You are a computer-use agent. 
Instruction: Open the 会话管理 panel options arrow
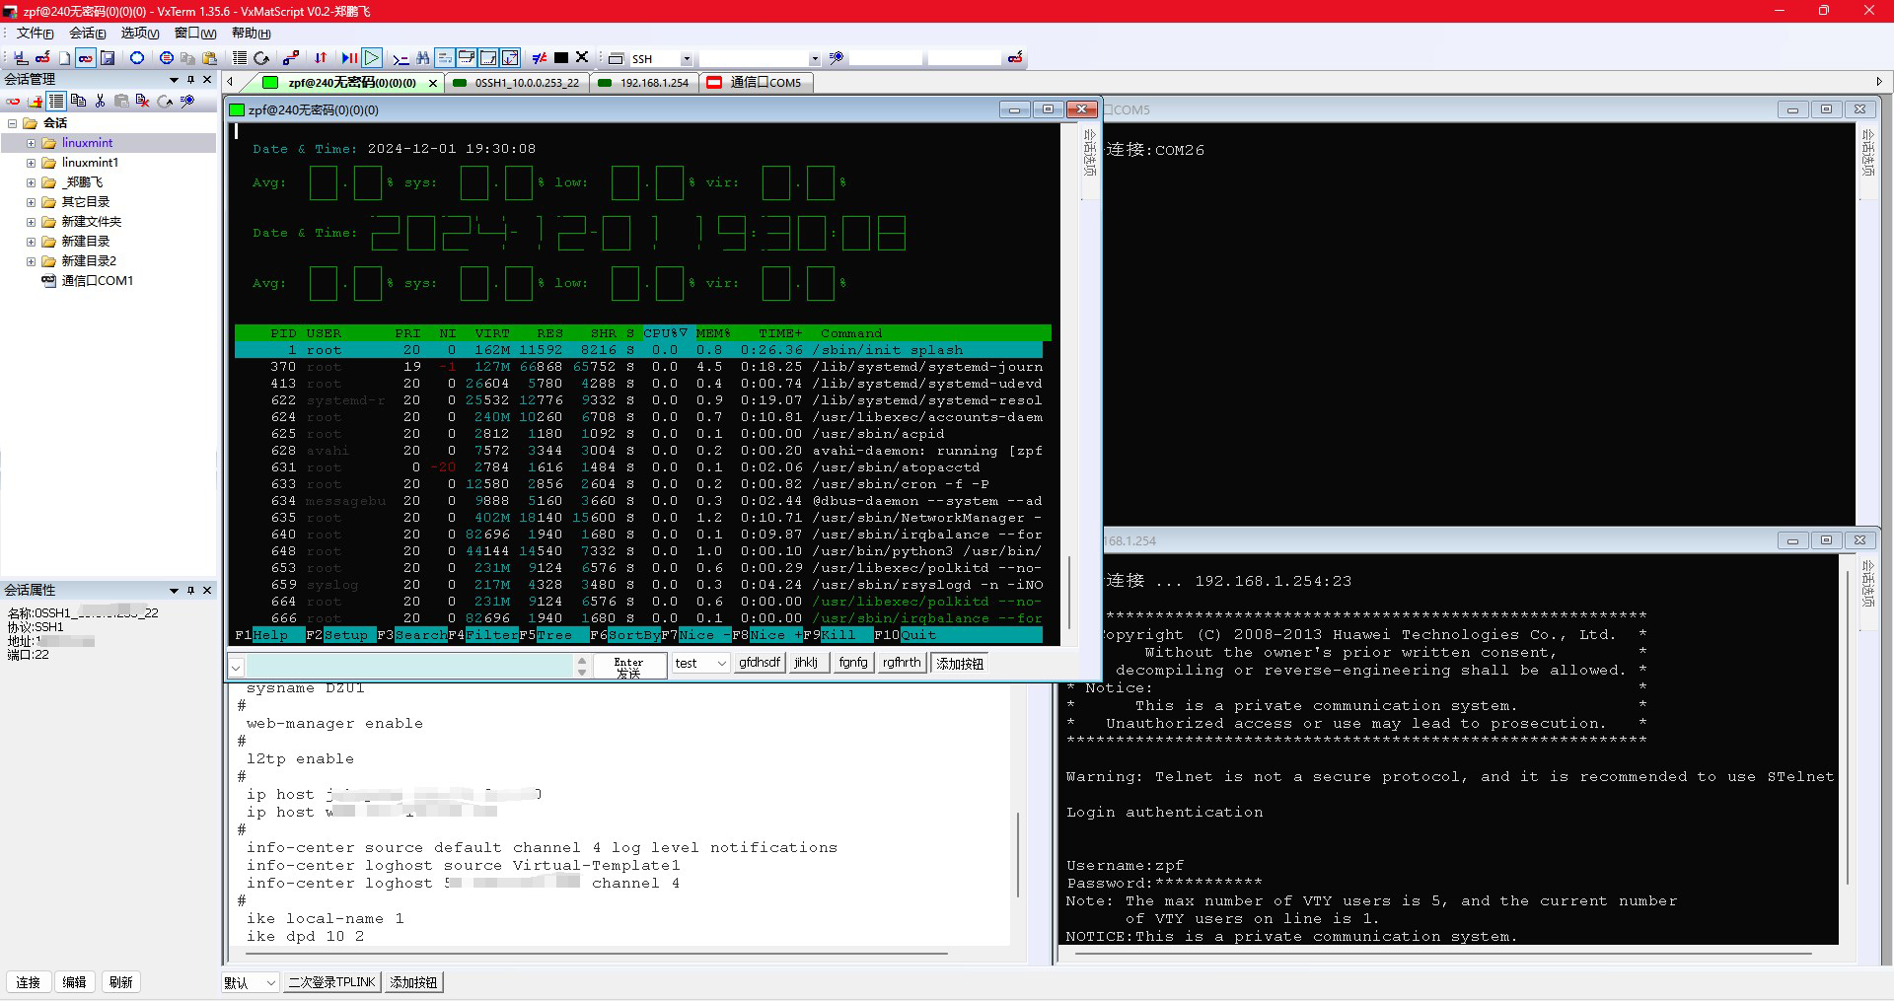pyautogui.click(x=174, y=80)
